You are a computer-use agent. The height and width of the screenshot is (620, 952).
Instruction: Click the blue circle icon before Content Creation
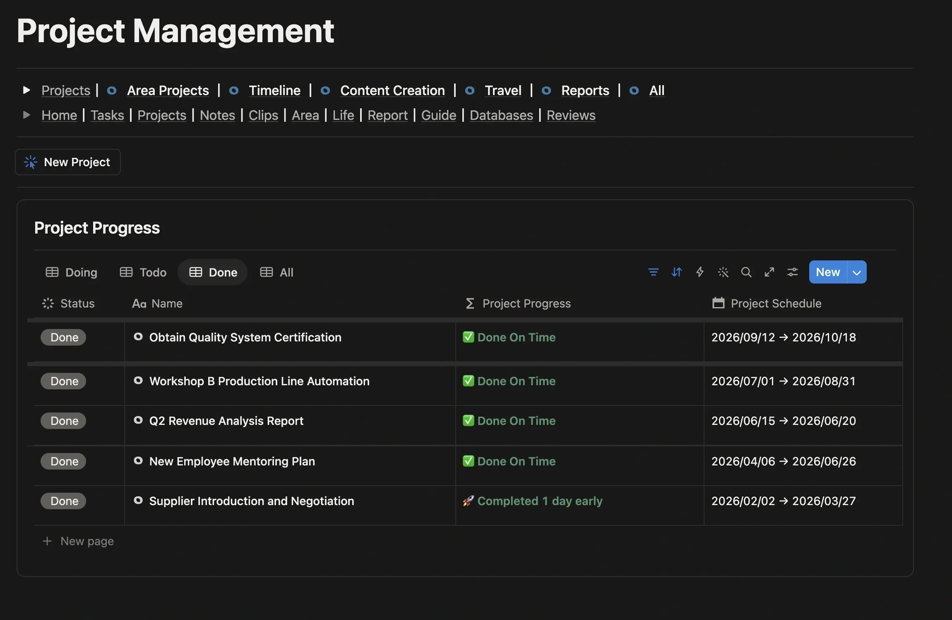[x=325, y=91]
